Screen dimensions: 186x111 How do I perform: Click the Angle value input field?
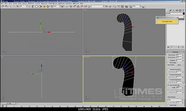click(179, 87)
